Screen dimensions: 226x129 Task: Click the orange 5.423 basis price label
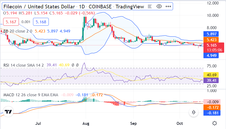[211, 40]
